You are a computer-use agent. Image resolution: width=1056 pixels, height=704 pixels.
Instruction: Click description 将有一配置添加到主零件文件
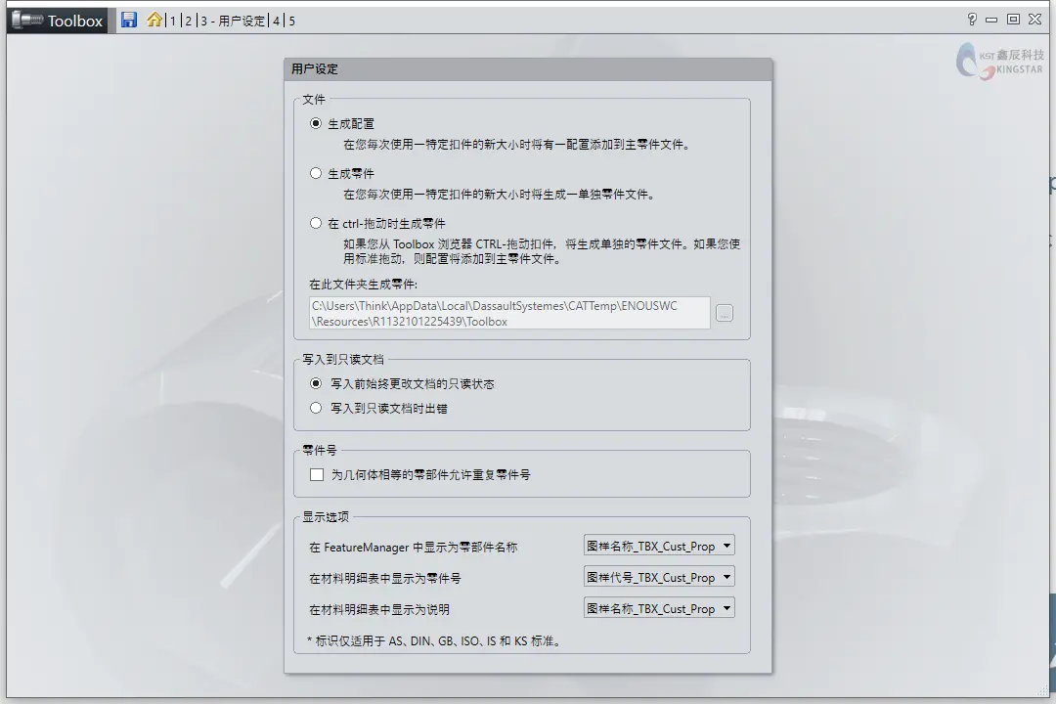[x=518, y=144]
